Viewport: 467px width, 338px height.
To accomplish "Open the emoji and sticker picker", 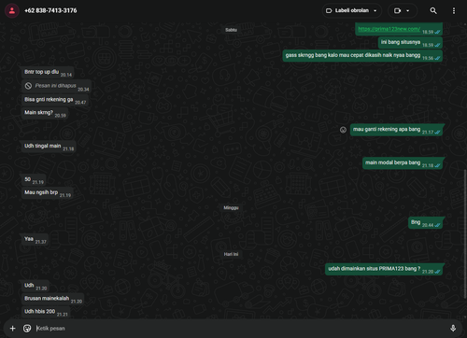I will (27, 329).
